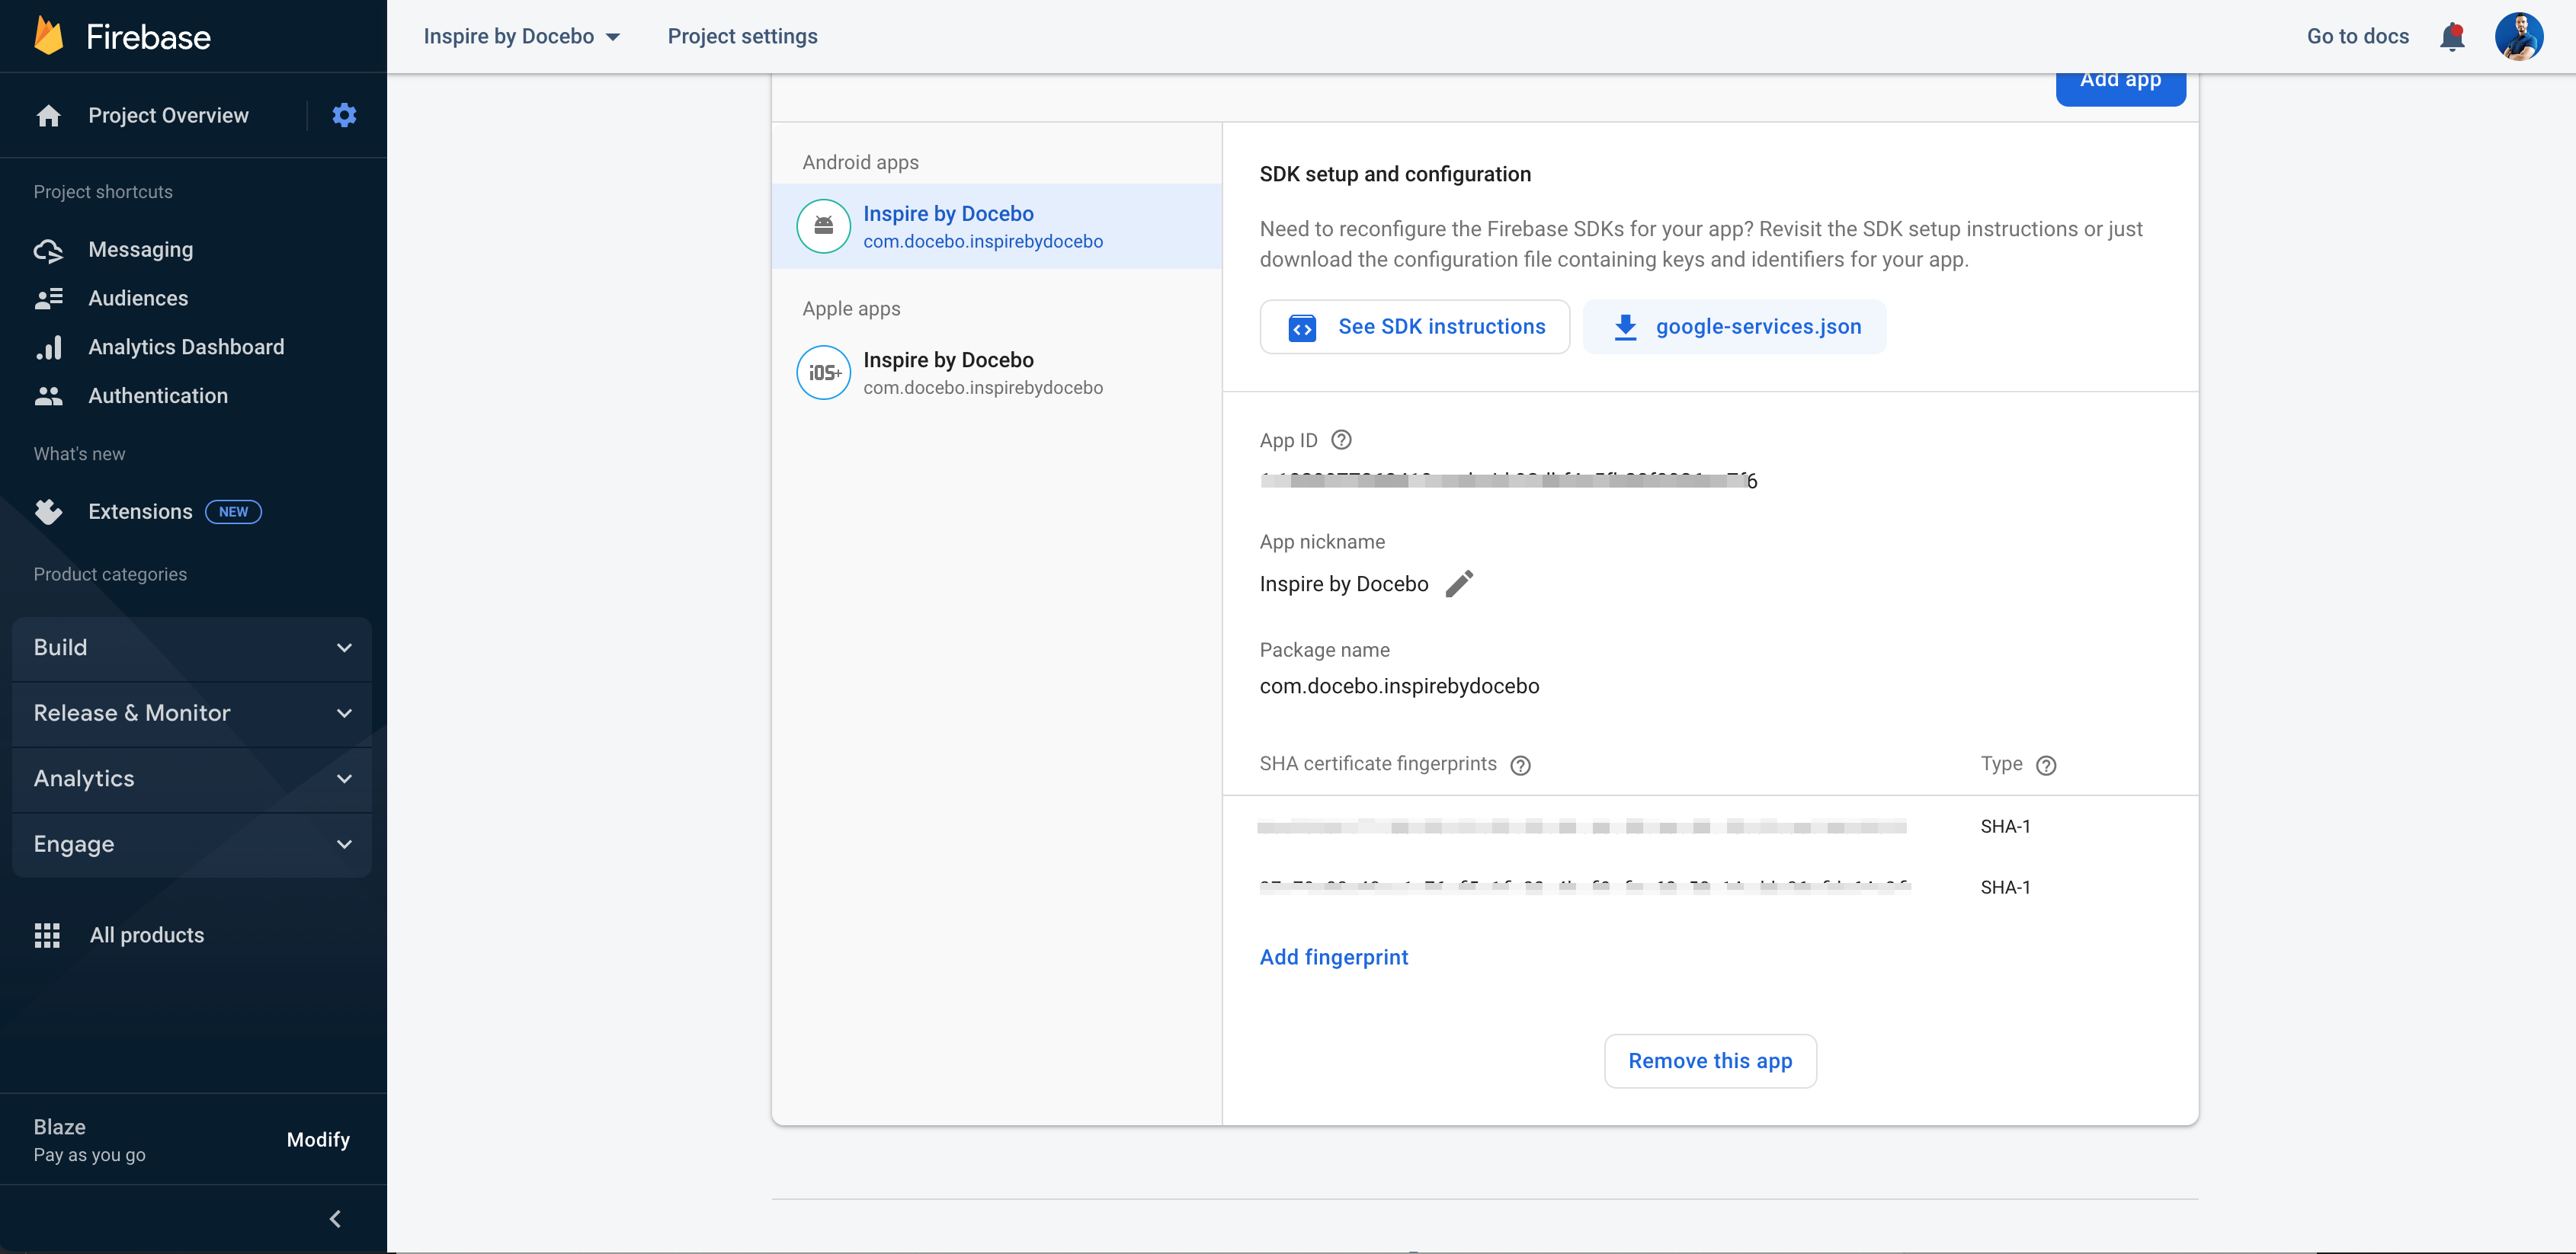Go to Analytics Dashboard
Image resolution: width=2576 pixels, height=1254 pixels.
[186, 347]
